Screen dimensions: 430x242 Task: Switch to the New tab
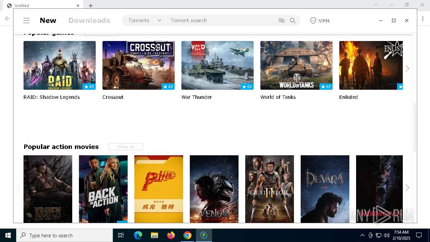48,21
